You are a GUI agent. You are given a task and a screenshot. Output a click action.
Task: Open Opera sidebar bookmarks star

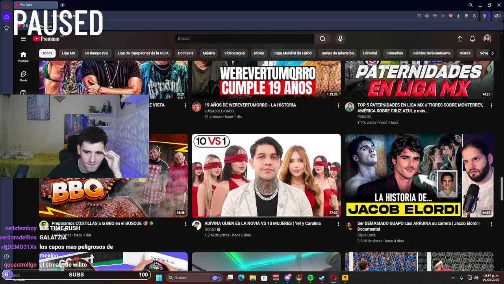tap(6, 28)
